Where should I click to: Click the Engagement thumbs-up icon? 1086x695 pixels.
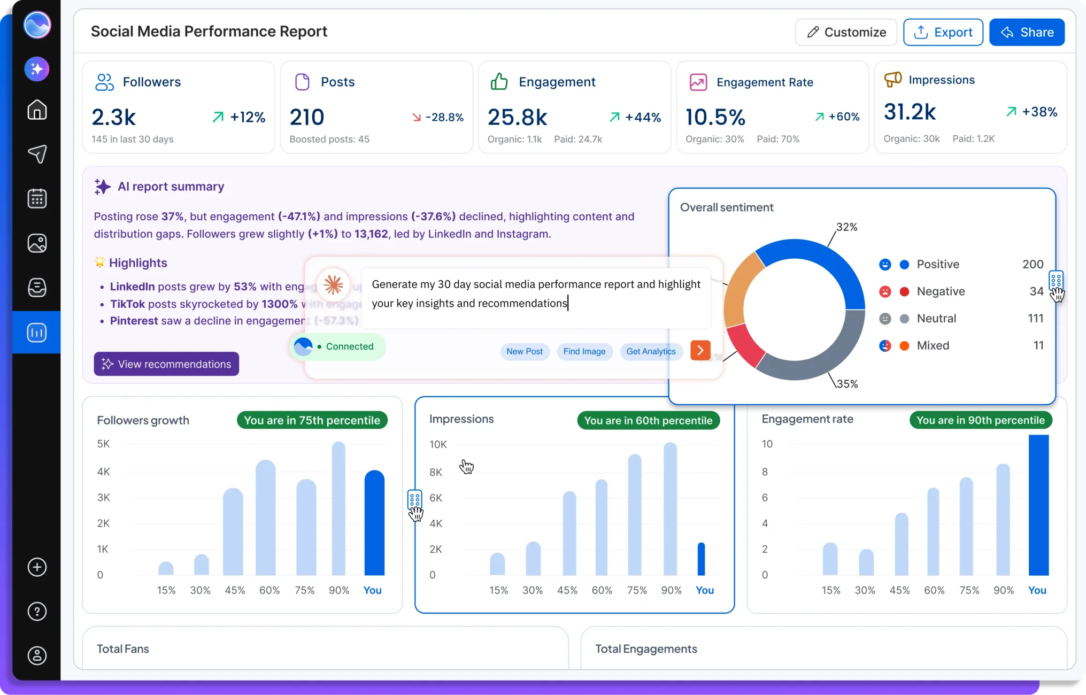499,82
